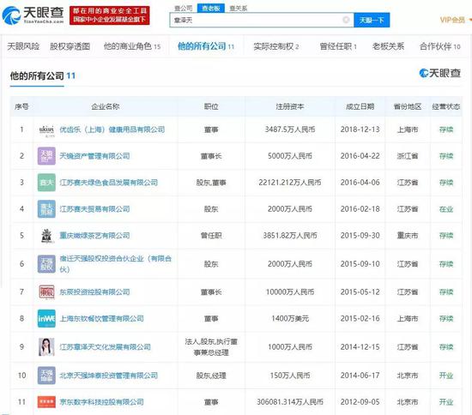
Task: Open the 老板关系 tab
Action: point(388,46)
